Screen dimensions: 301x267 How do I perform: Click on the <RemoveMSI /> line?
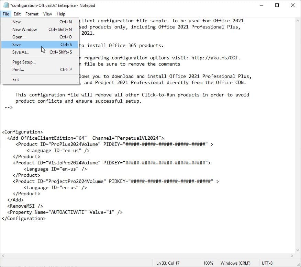pos(25,206)
